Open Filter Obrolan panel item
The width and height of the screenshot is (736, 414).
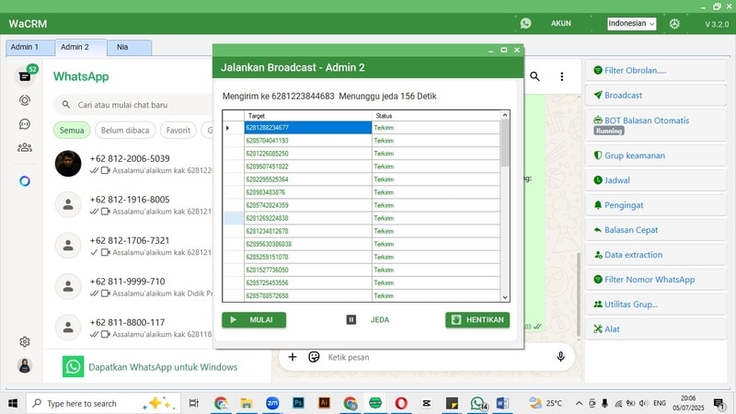(655, 71)
